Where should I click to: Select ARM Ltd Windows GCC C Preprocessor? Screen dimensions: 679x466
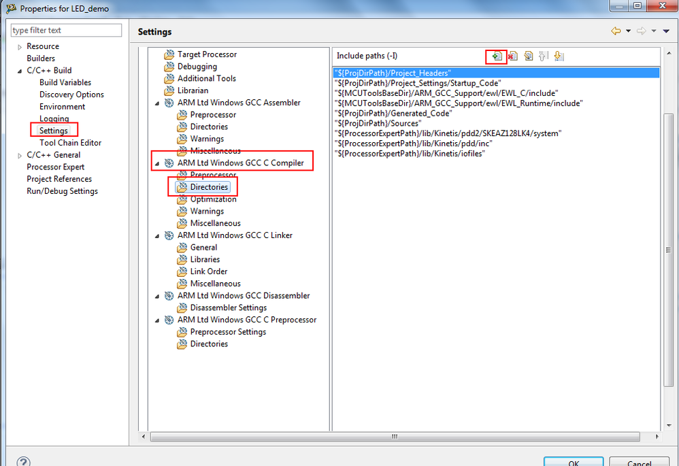pos(247,320)
